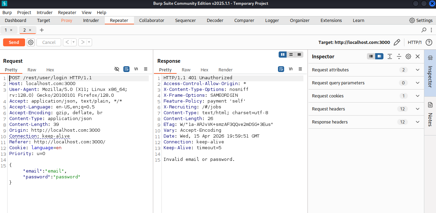Open the Extensions tool tab
436x213 pixels.
pyautogui.click(x=331, y=20)
